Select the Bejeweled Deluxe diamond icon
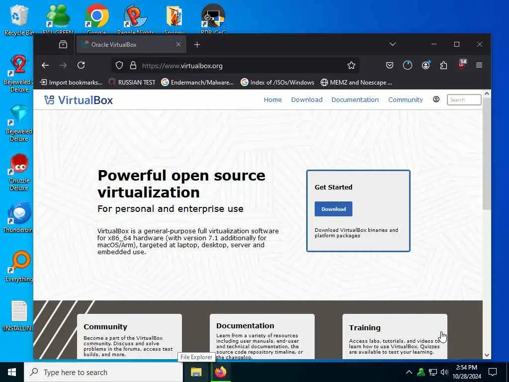 tap(19, 123)
